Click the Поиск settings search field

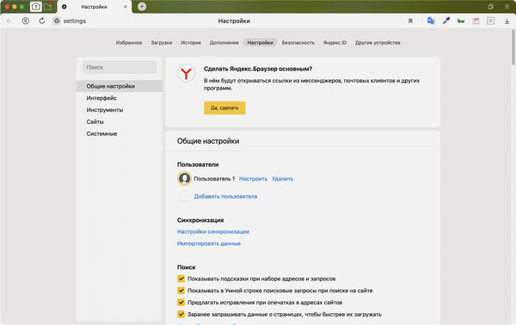(x=120, y=67)
